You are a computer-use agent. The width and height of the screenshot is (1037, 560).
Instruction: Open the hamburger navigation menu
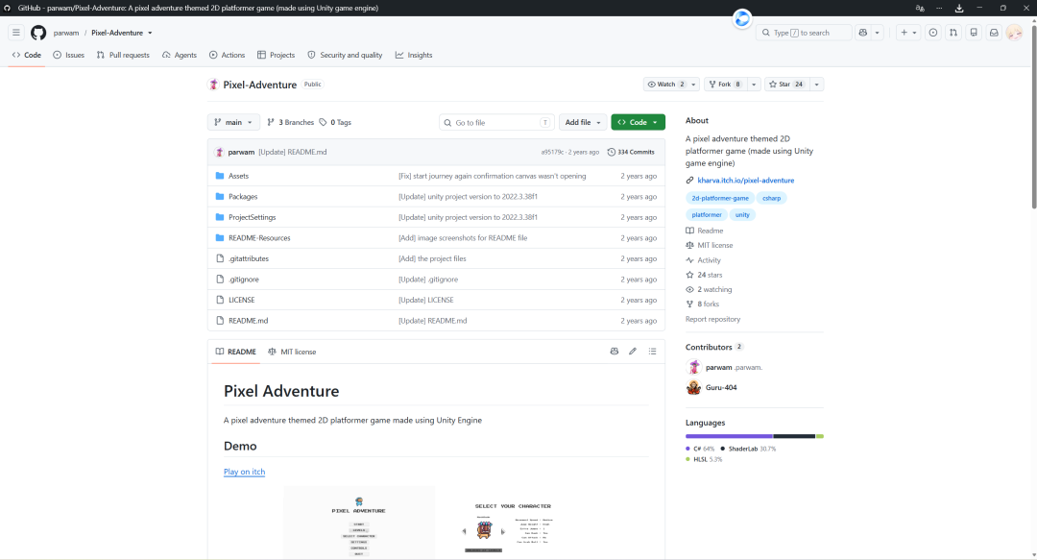coord(16,33)
